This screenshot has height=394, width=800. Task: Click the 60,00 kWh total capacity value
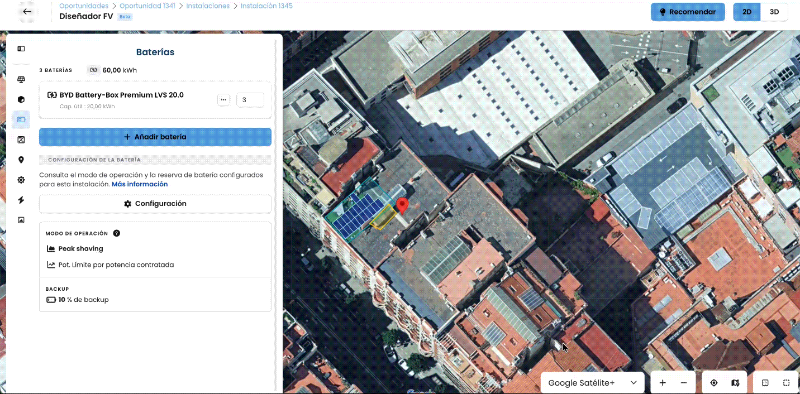pyautogui.click(x=120, y=70)
